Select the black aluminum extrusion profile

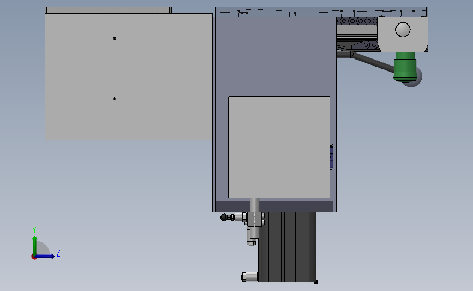[x=287, y=247]
